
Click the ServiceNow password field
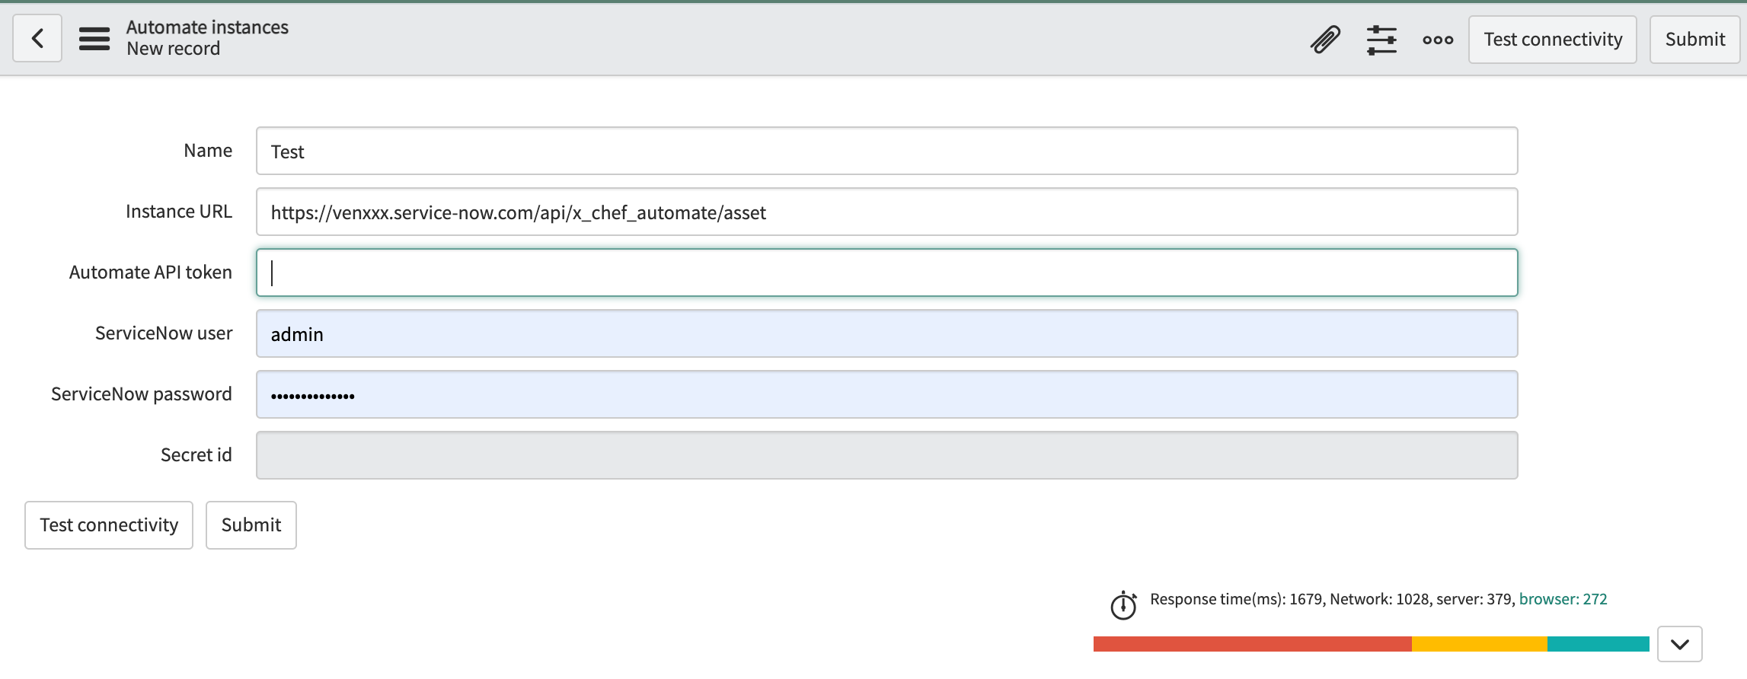point(886,394)
